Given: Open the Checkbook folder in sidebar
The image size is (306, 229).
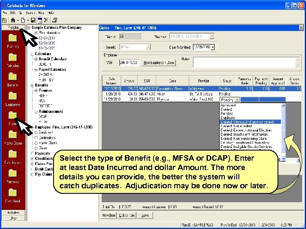Looking at the screenshot, I should pyautogui.click(x=13, y=193).
